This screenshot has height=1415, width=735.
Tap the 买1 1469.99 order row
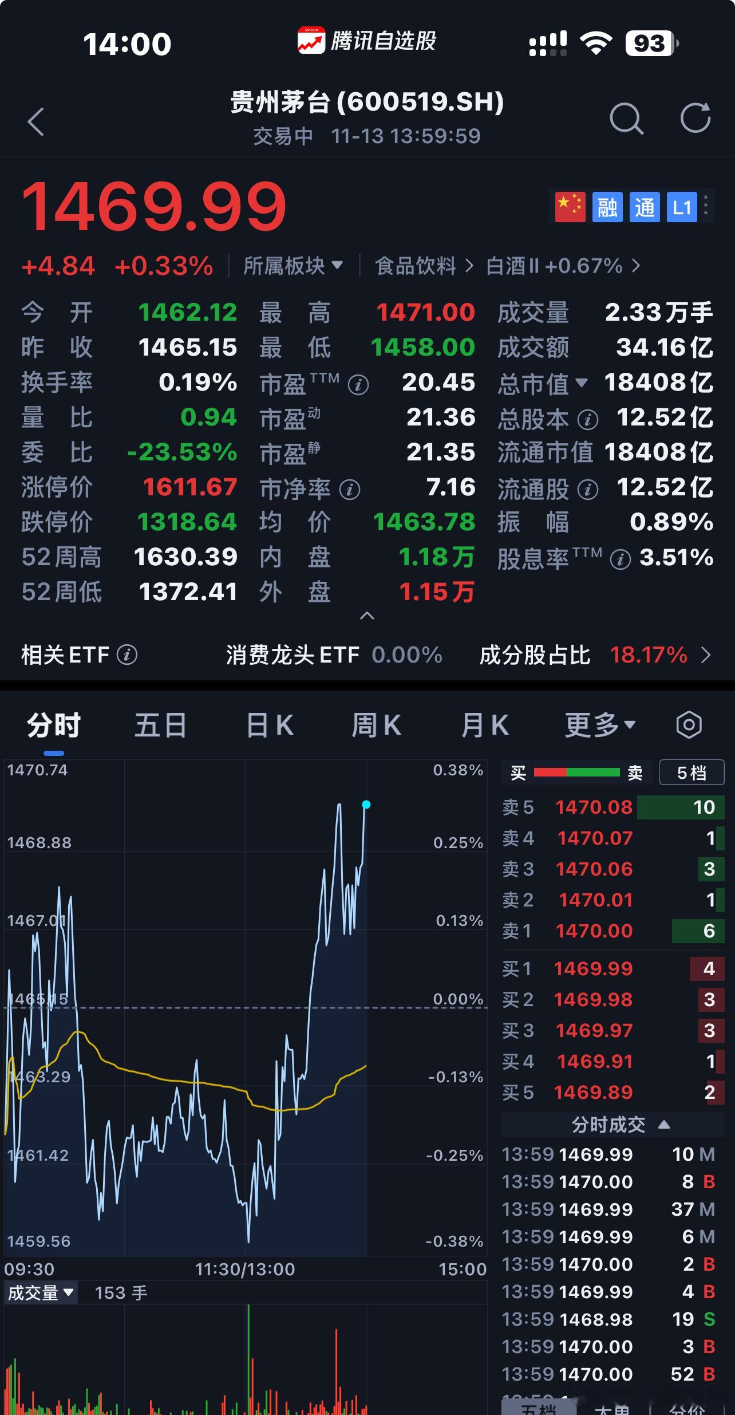point(613,968)
